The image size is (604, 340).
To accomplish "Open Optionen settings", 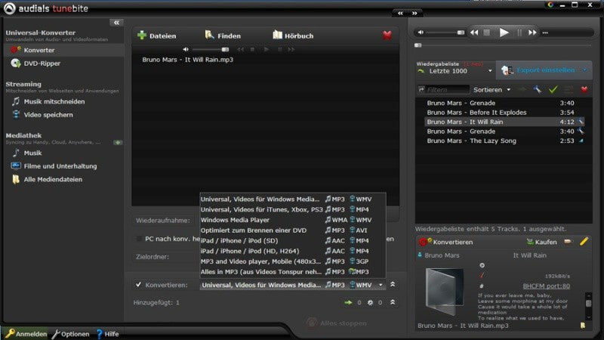I will (x=71, y=334).
